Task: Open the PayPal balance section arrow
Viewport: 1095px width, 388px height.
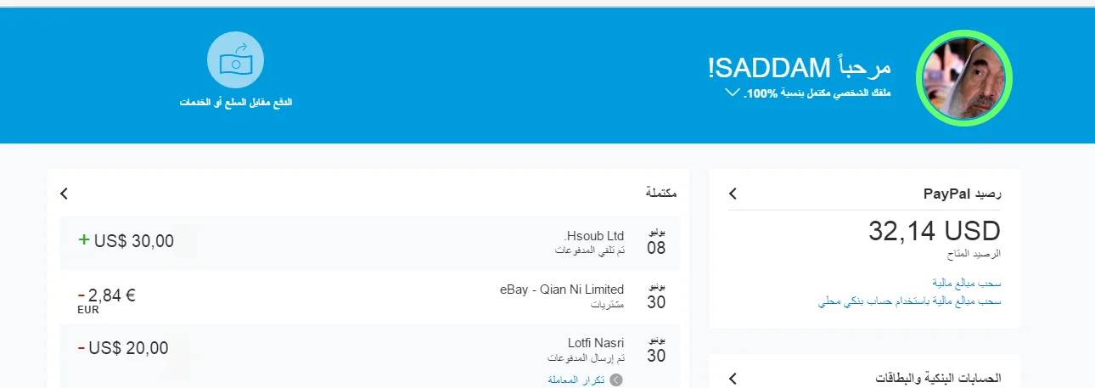Action: [x=733, y=194]
